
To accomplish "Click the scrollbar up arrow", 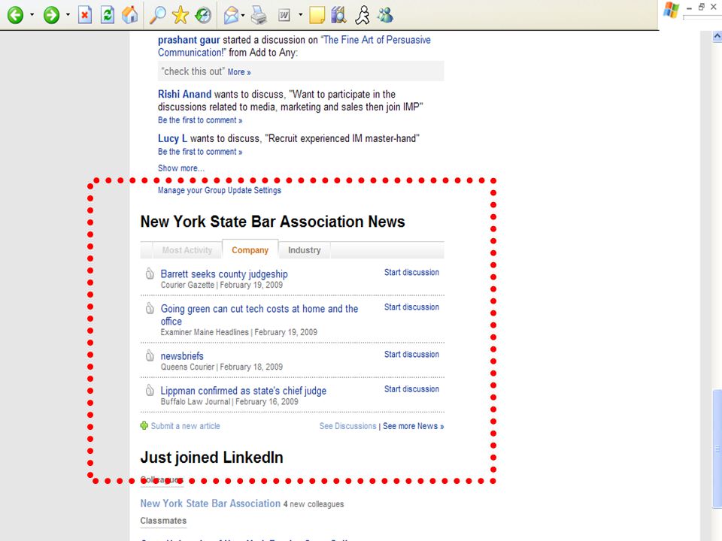I will (x=717, y=36).
